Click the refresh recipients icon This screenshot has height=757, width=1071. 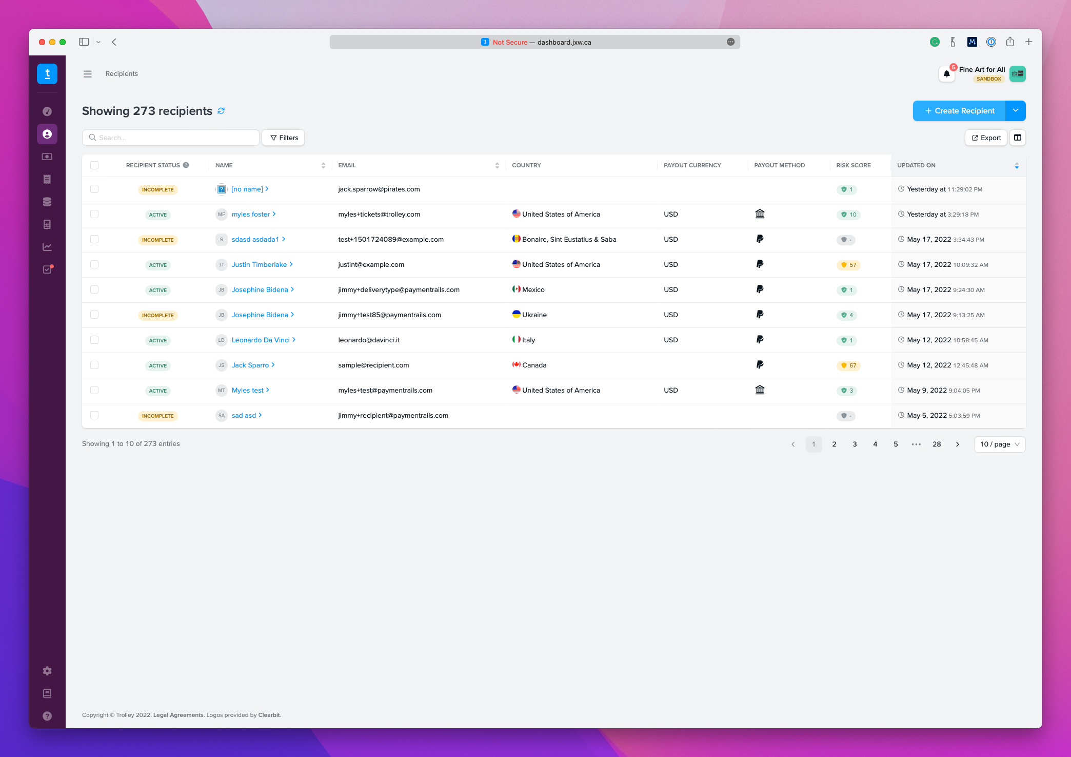[x=221, y=111]
